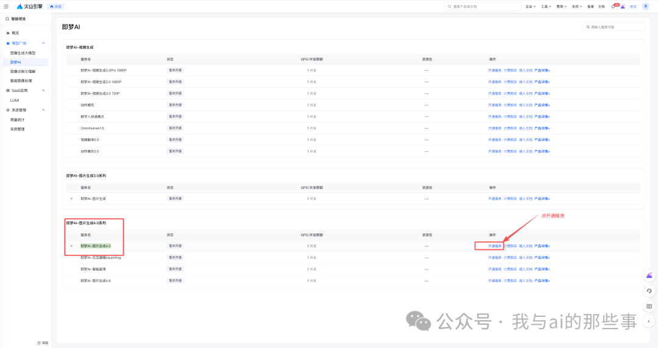Open the 工具 dropdown menu
The width and height of the screenshot is (658, 348).
click(546, 6)
